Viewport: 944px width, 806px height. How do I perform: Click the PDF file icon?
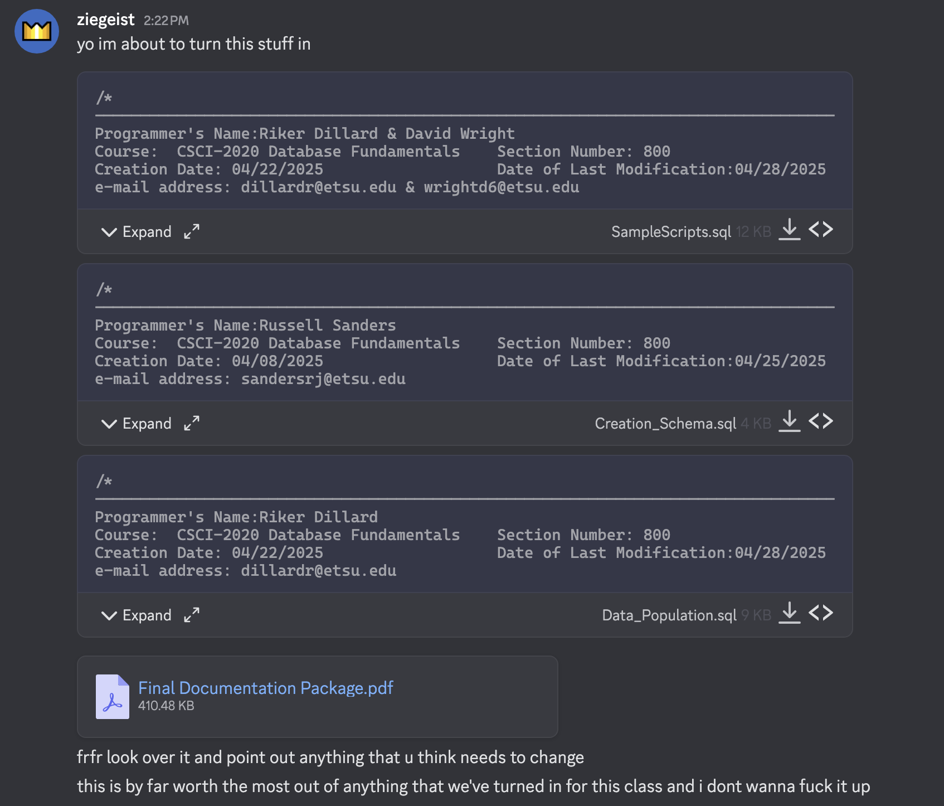[113, 697]
